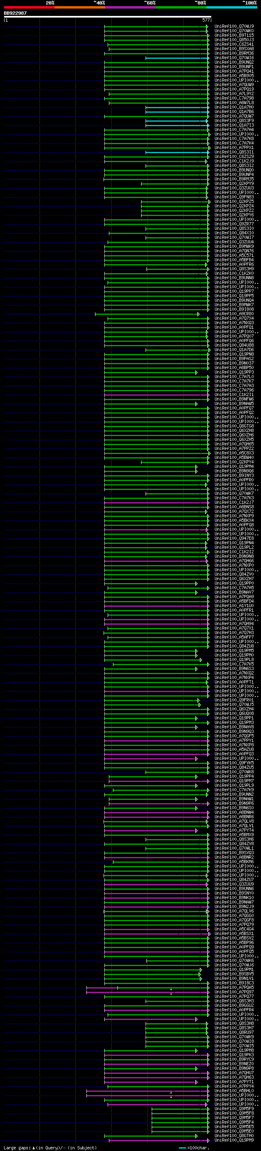Open hit UniRef100_Q850J3

234,40
